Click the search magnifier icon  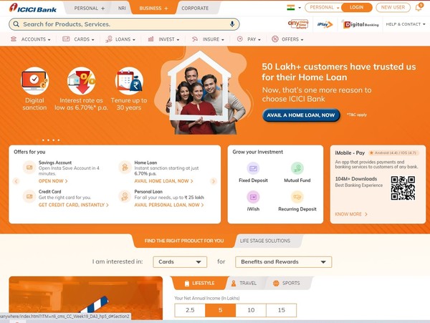tap(16, 24)
